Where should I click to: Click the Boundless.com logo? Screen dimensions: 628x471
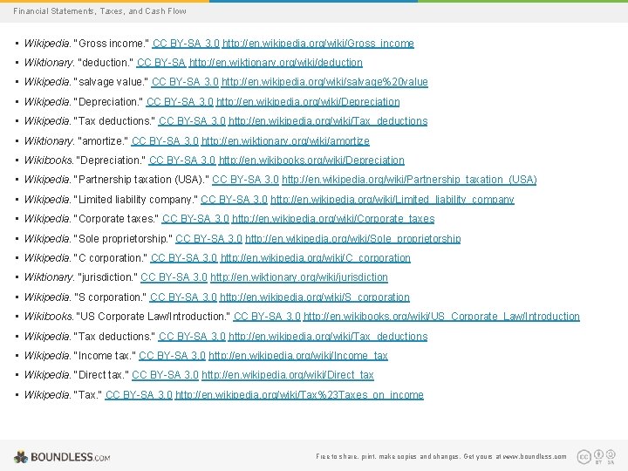[62, 457]
